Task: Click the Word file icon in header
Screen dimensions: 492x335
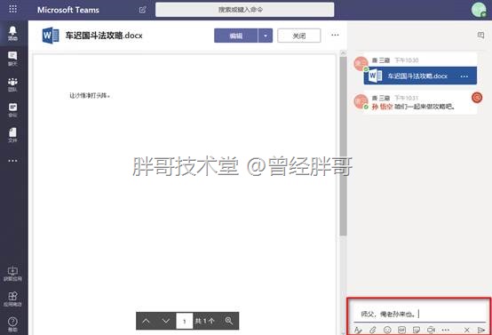Action: (51, 36)
